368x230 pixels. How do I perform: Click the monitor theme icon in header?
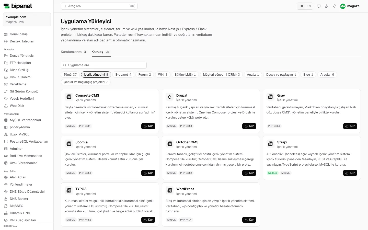(x=319, y=6)
